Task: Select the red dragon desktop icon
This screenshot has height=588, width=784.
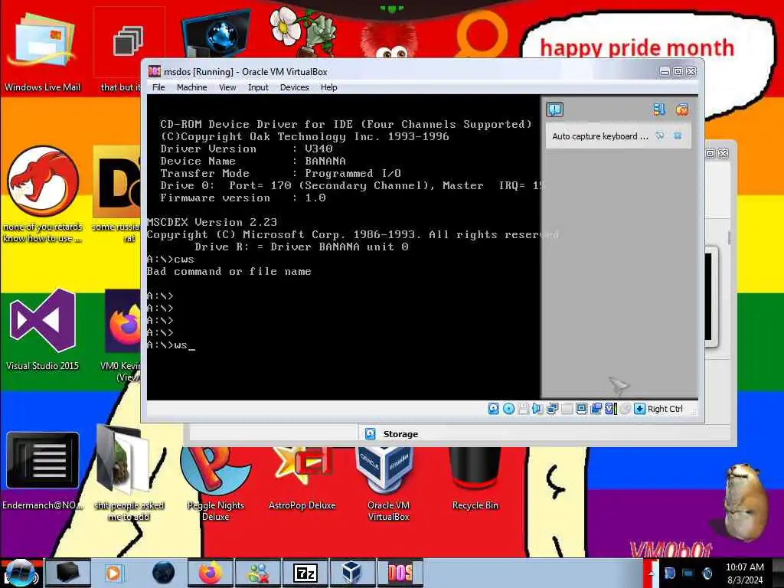Action: [43, 194]
